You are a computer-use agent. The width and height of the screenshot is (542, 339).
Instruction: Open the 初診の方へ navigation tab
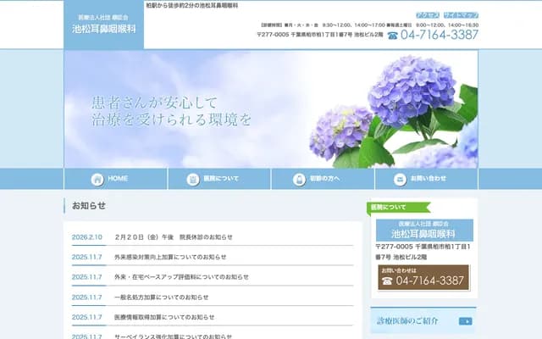323,179
